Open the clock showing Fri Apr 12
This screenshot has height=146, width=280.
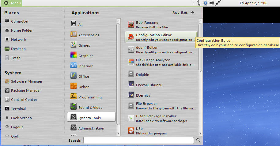[x=253, y=3]
